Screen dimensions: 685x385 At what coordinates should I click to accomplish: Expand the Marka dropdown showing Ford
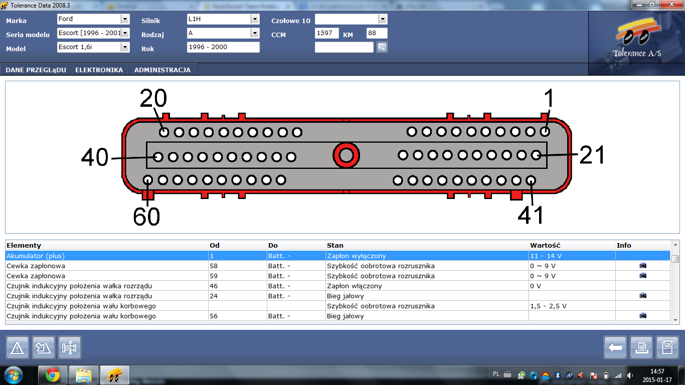(x=125, y=19)
